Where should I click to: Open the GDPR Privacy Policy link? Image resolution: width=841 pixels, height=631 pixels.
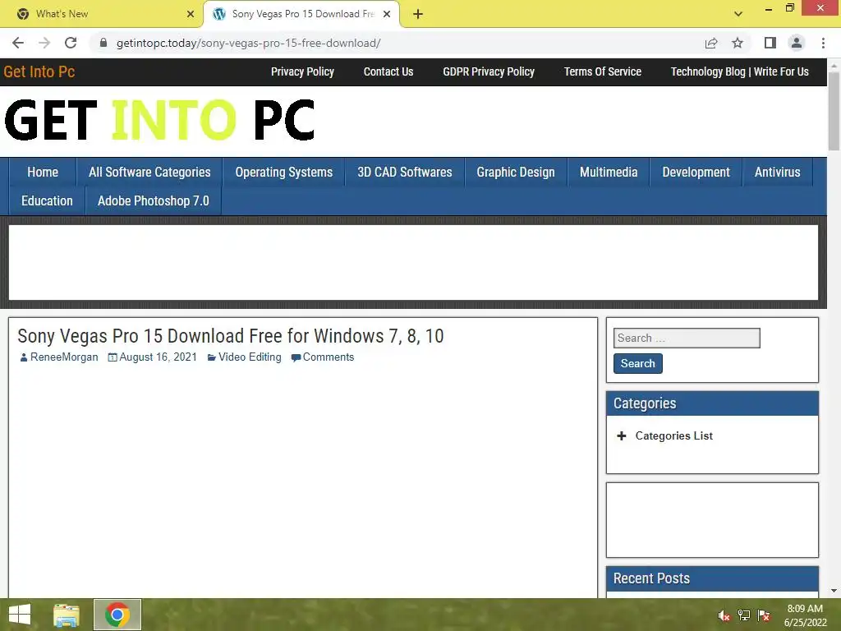489,72
